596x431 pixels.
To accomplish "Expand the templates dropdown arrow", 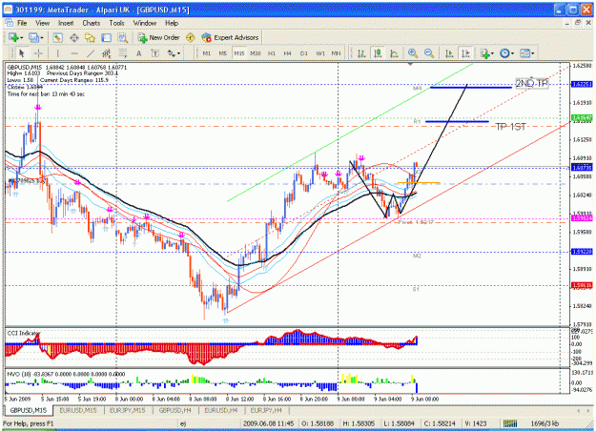I will pyautogui.click(x=533, y=53).
